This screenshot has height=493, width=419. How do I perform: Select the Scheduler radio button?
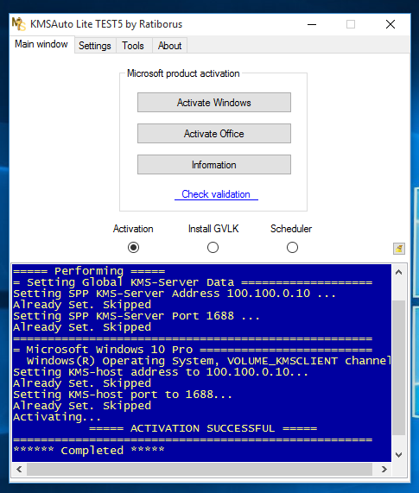292,248
